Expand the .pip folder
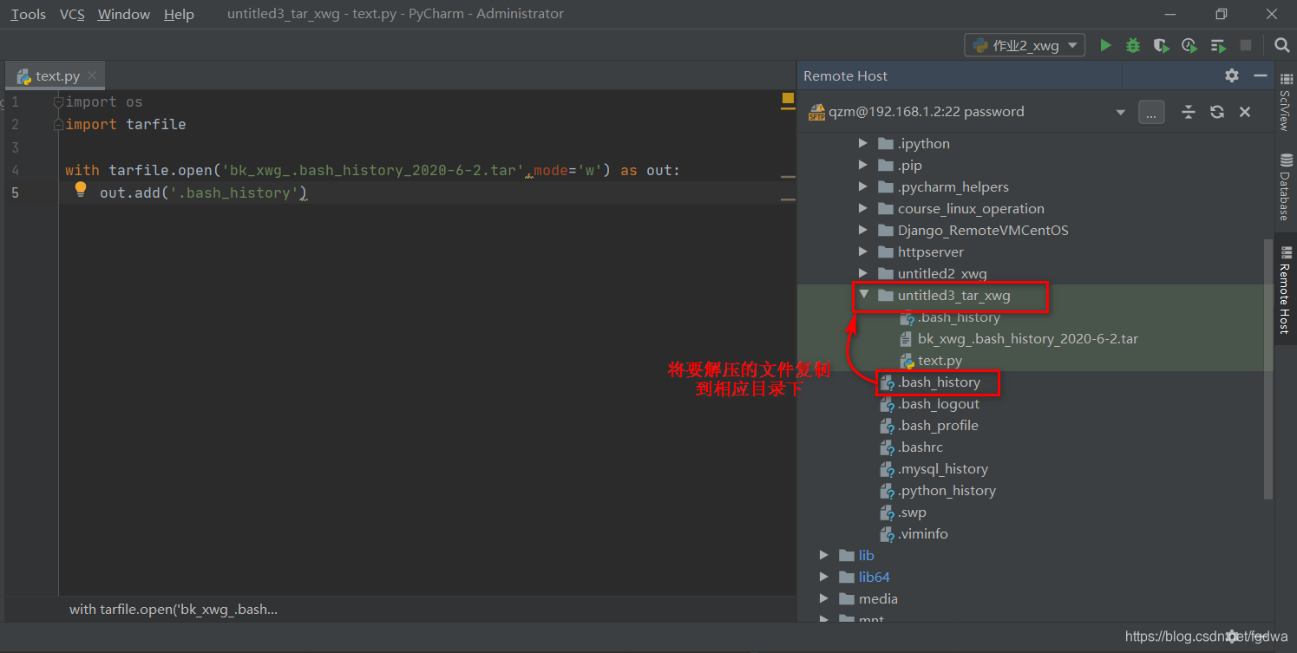Screen dimensions: 1297x653 point(862,165)
